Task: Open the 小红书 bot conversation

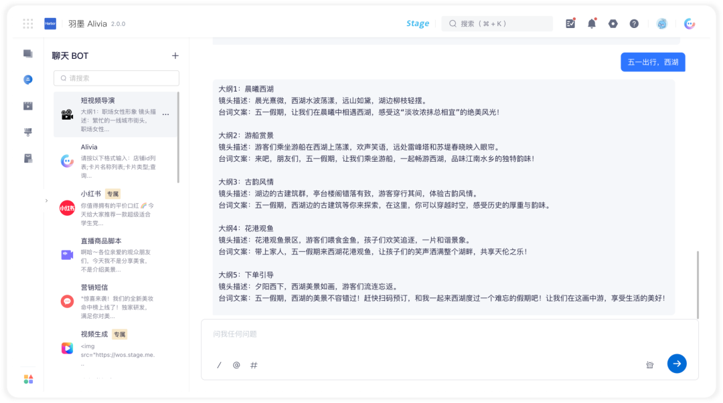Action: [115, 208]
